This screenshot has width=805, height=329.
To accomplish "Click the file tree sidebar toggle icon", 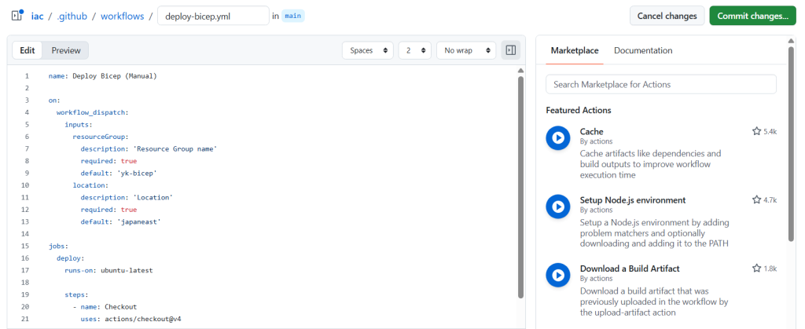I will pyautogui.click(x=17, y=16).
